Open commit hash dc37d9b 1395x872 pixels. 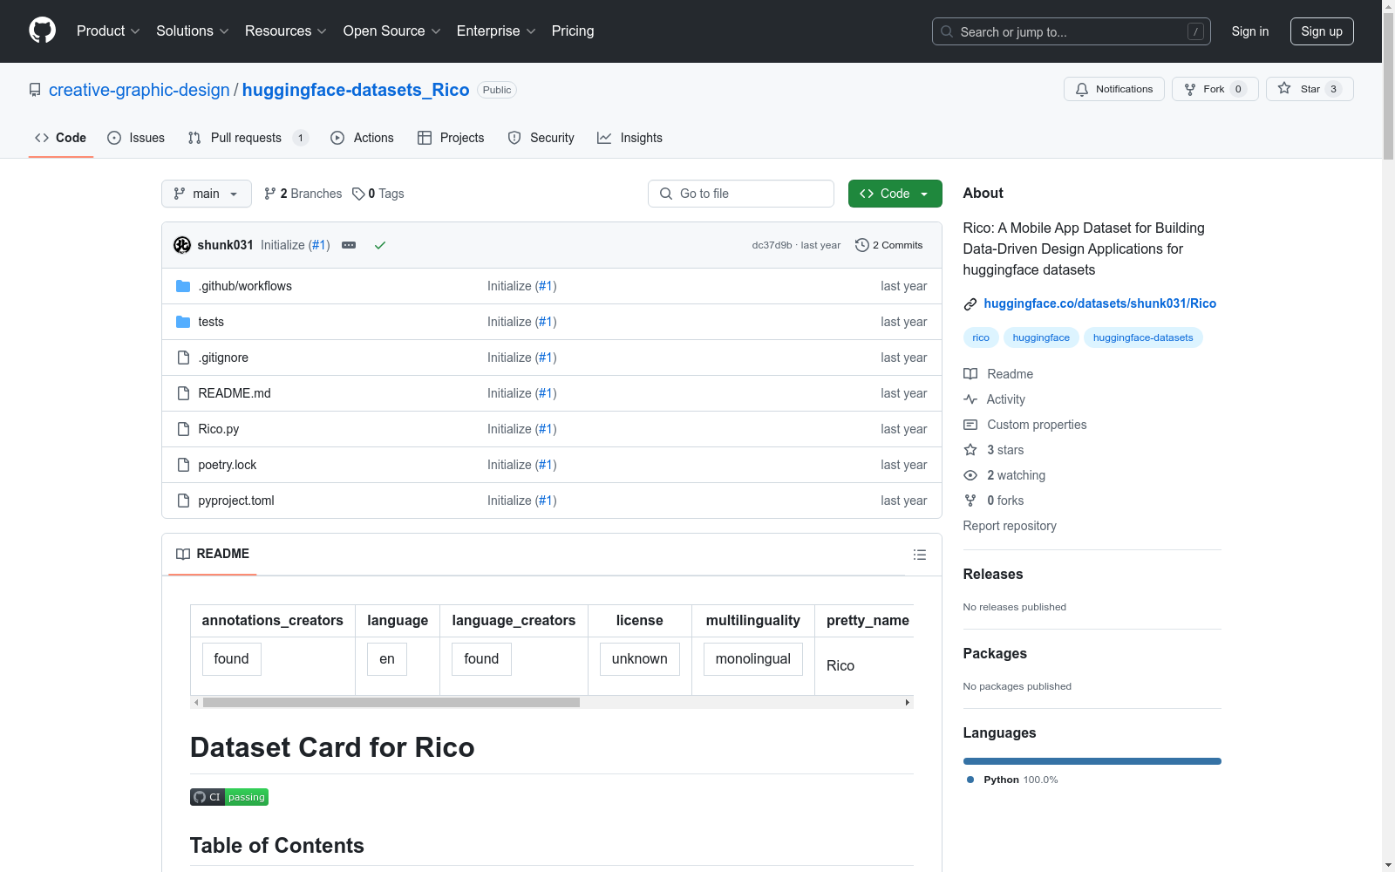point(772,245)
